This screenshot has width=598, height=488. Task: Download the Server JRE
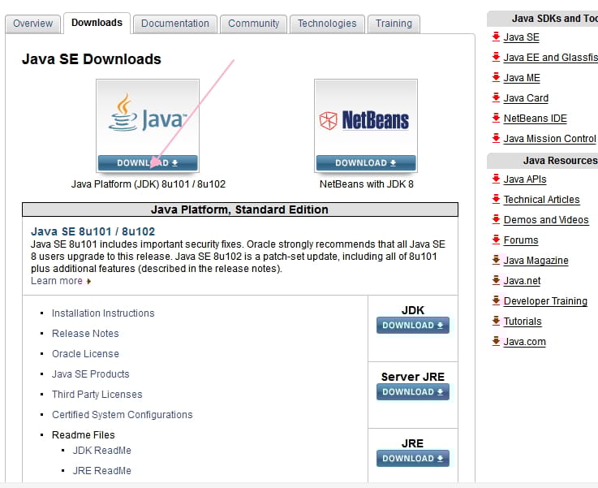[x=413, y=392]
